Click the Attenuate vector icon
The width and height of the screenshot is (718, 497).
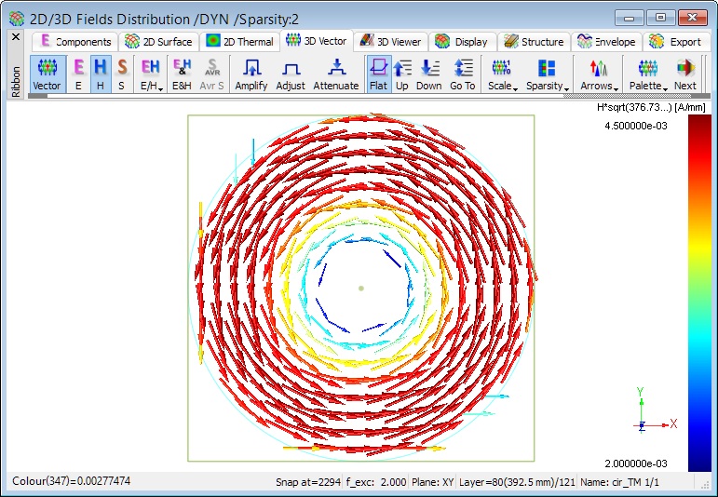(x=336, y=74)
